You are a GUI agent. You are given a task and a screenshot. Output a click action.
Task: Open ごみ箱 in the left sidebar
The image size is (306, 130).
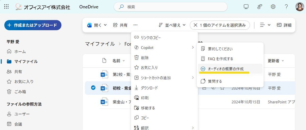20,92
